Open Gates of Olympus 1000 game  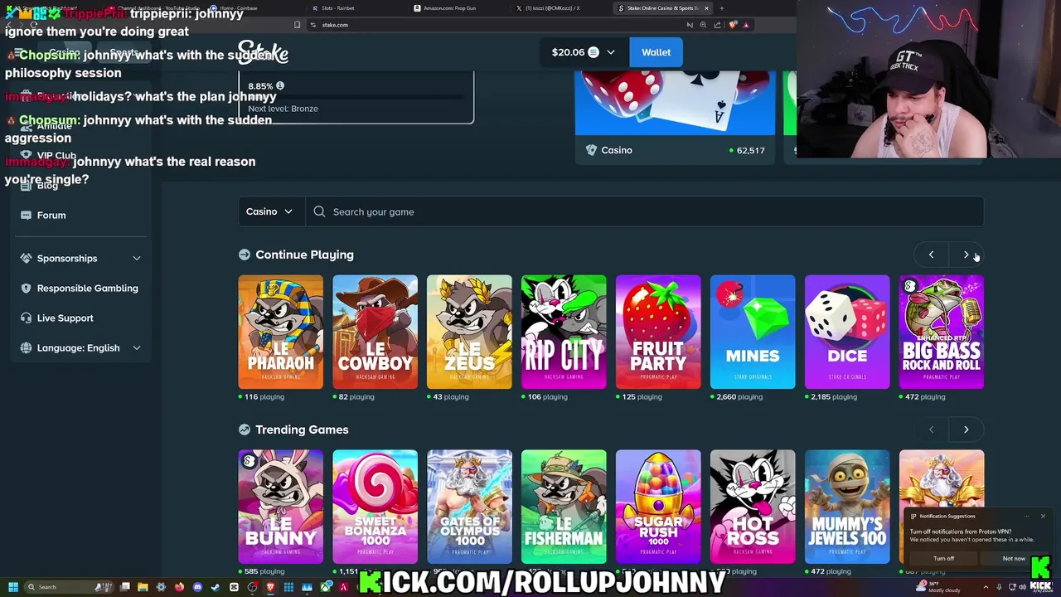coord(469,507)
